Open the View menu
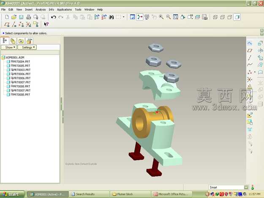264x198 pixels. tap(19, 10)
